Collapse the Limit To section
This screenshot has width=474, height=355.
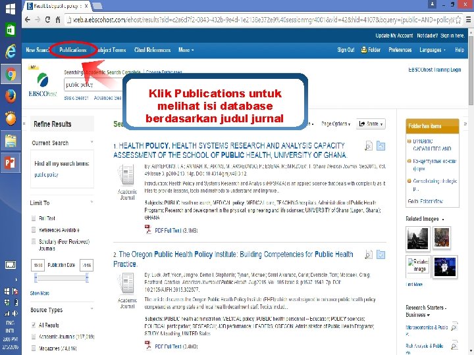92,202
